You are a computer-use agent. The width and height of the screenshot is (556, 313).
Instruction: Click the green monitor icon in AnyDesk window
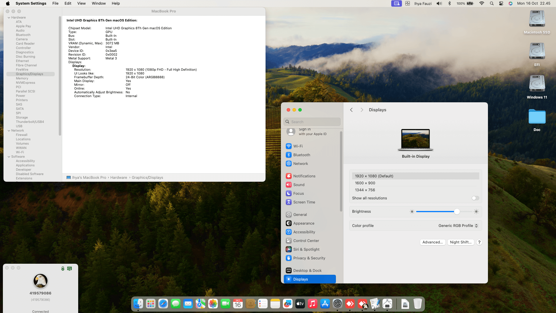click(x=69, y=269)
